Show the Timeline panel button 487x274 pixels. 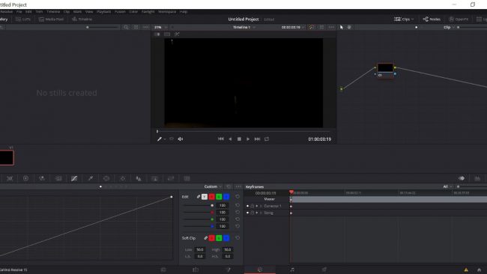[82, 19]
